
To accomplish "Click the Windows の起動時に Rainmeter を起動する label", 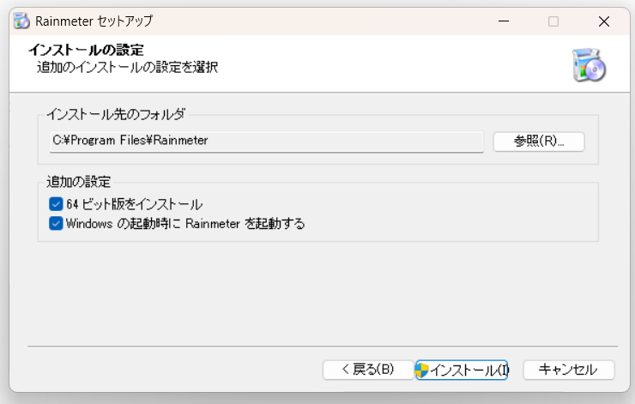I will point(185,224).
